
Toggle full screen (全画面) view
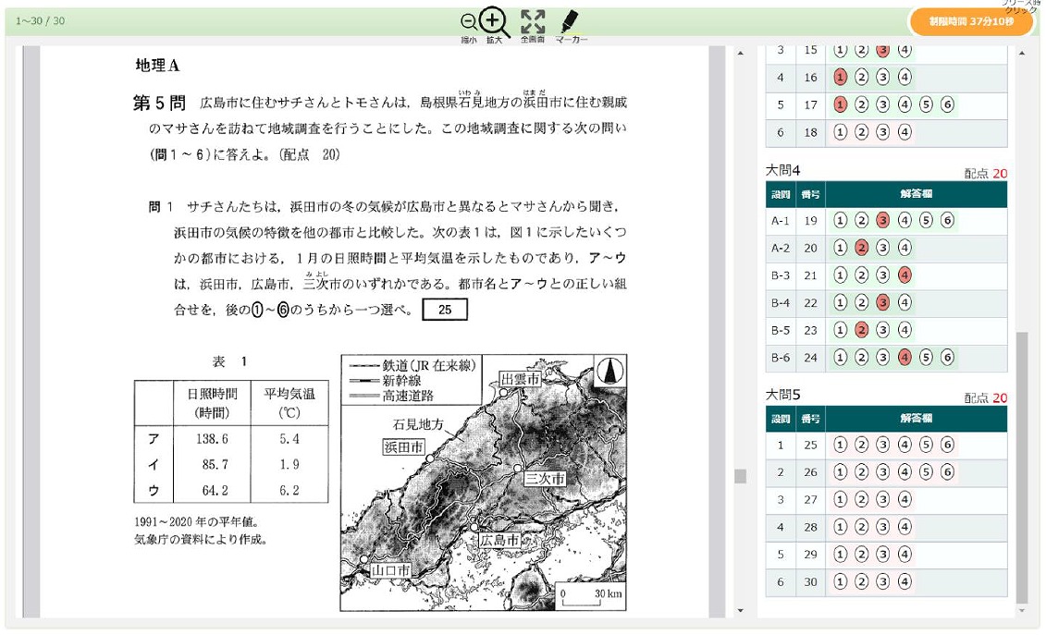click(x=533, y=21)
